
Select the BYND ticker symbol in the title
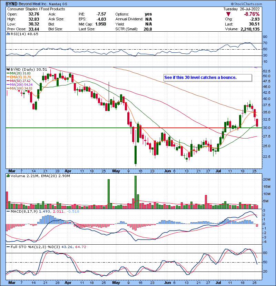[11, 4]
